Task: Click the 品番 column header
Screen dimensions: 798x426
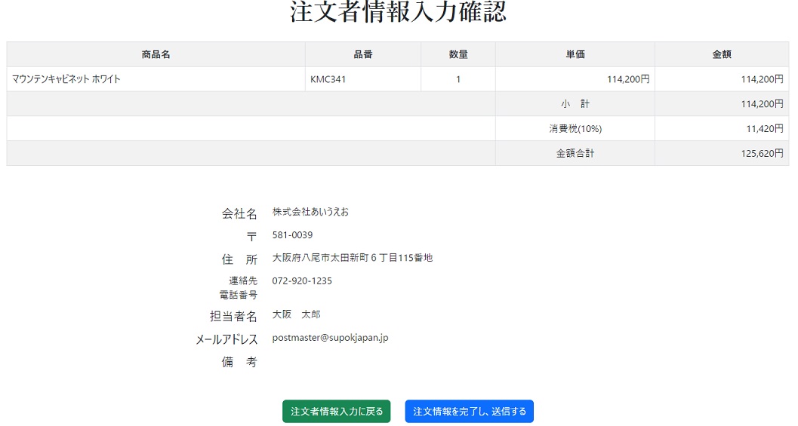Action: click(363, 54)
